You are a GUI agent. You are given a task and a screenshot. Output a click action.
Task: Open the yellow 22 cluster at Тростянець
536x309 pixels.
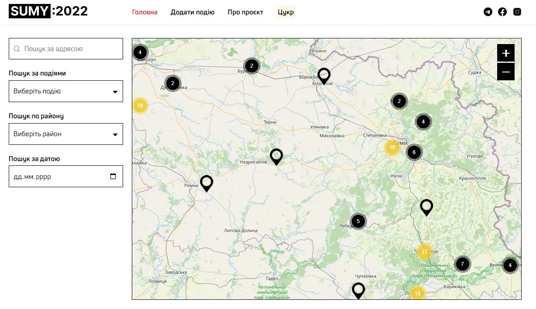point(424,252)
